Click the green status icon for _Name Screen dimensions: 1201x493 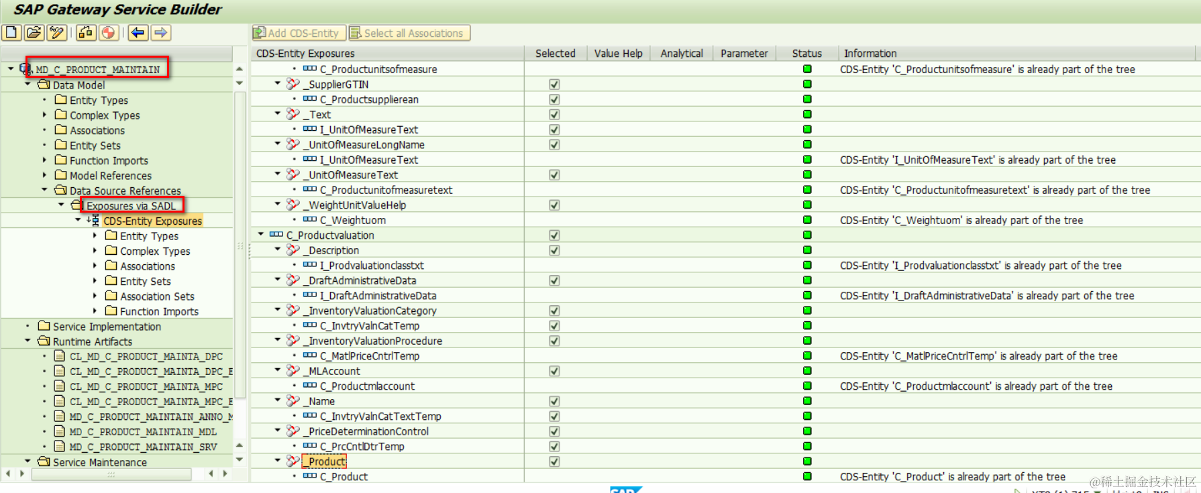[807, 400]
